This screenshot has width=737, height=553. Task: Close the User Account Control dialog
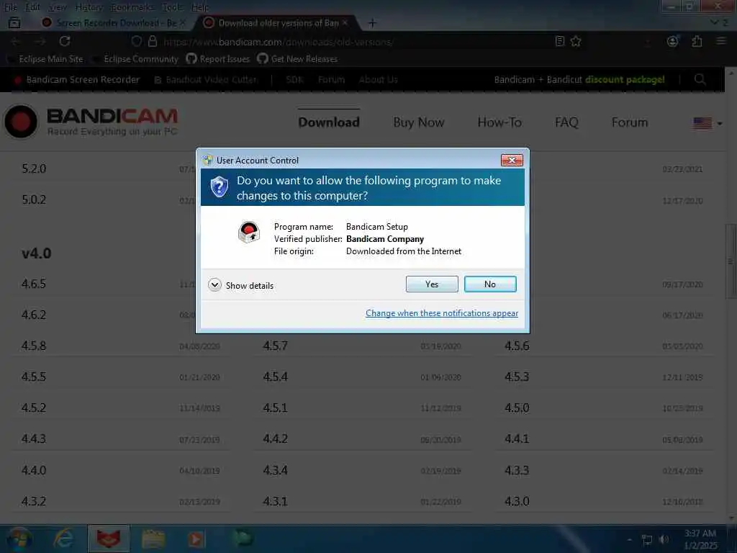(512, 161)
